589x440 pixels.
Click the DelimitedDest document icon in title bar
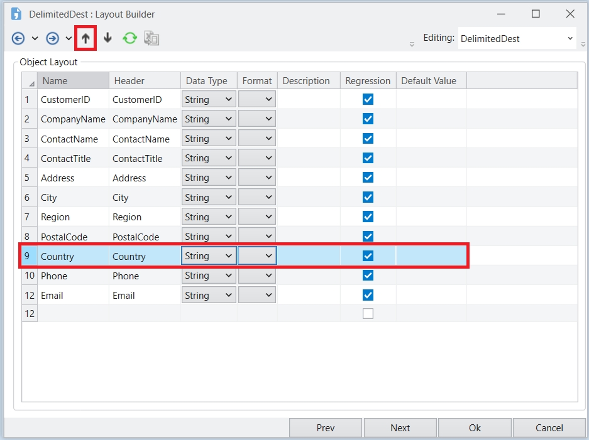pos(16,14)
